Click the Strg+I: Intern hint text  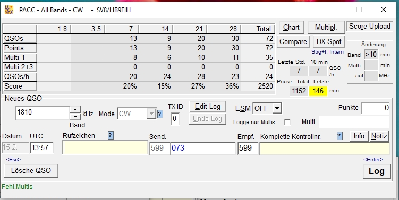point(327,52)
